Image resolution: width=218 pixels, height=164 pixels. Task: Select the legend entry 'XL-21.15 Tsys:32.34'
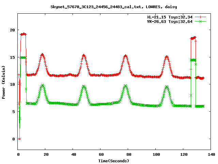point(170,17)
